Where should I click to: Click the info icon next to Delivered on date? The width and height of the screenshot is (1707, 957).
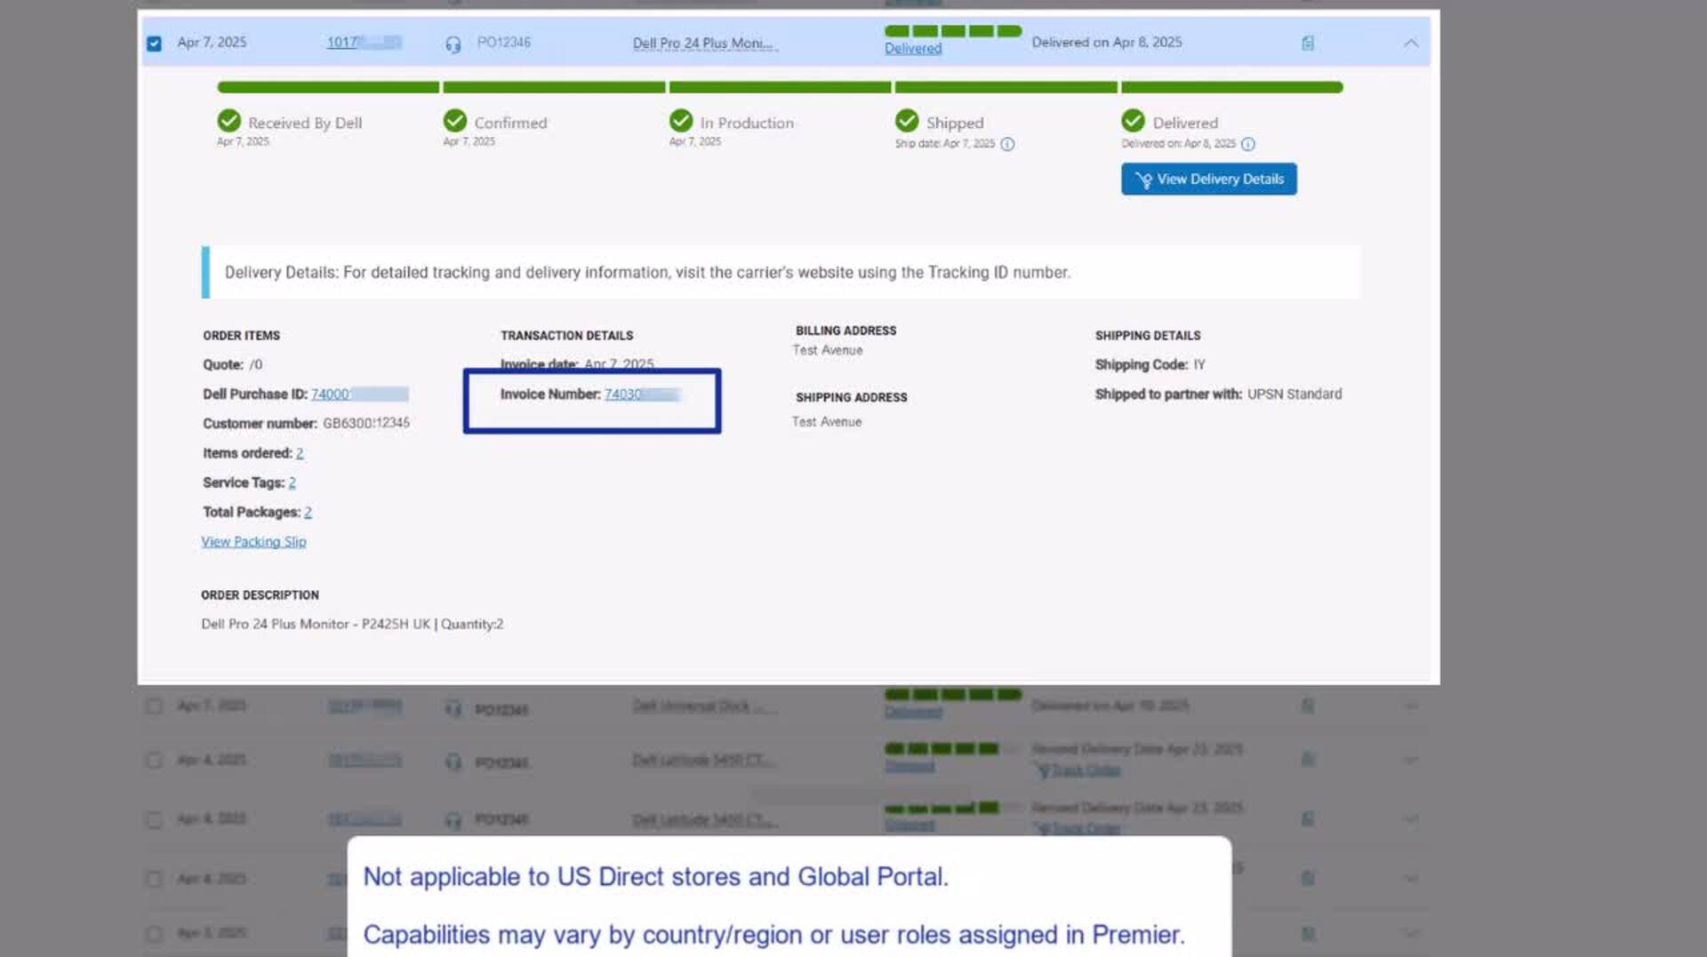(1248, 144)
